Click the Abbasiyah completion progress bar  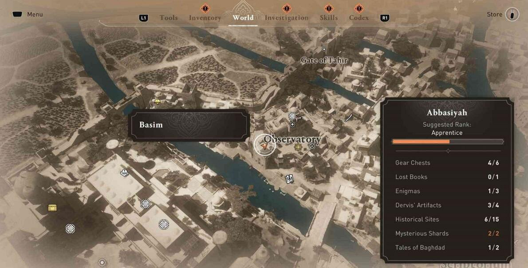(x=448, y=142)
